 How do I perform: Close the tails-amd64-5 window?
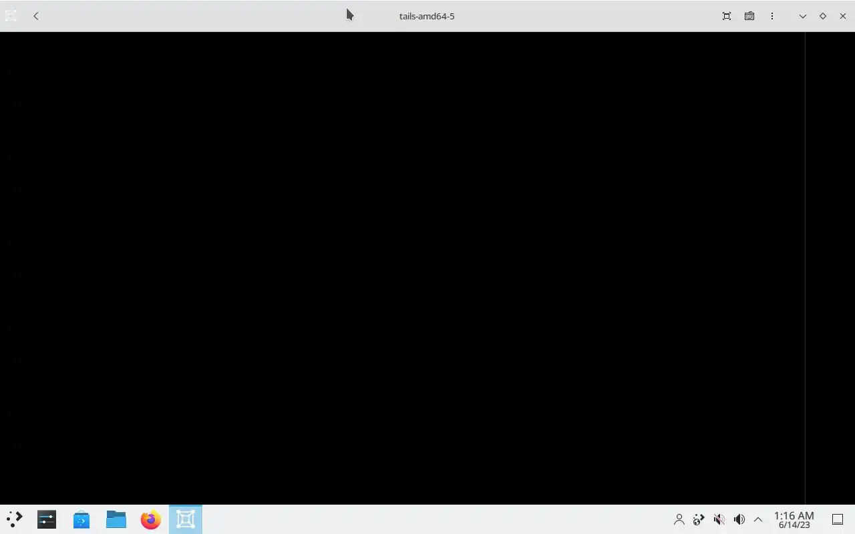(x=843, y=16)
